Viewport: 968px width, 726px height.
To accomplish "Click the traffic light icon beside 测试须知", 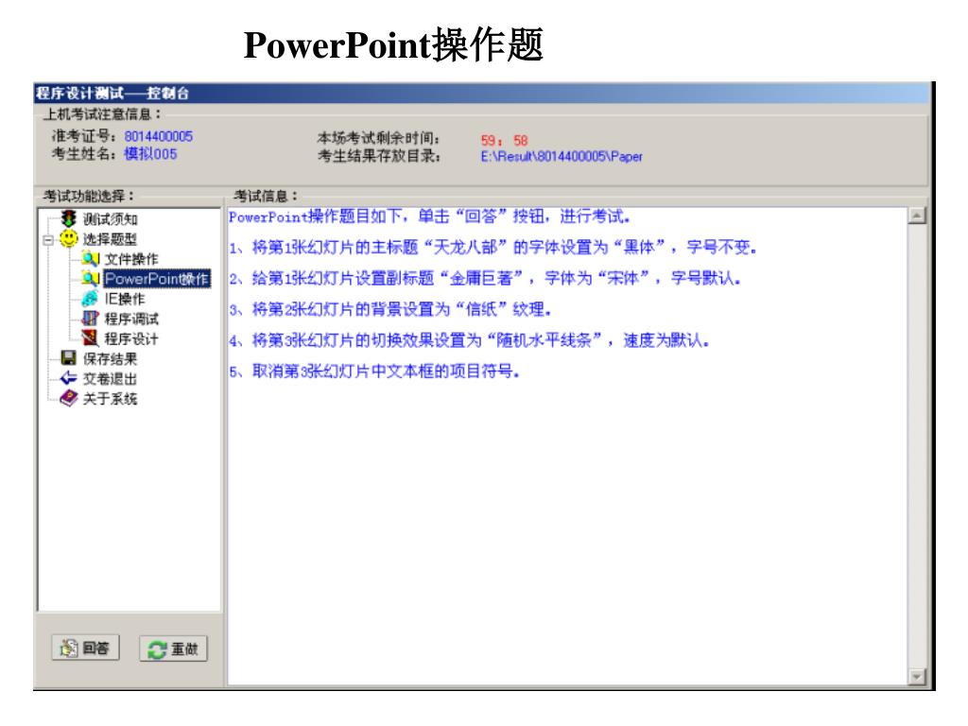I will click(x=68, y=218).
